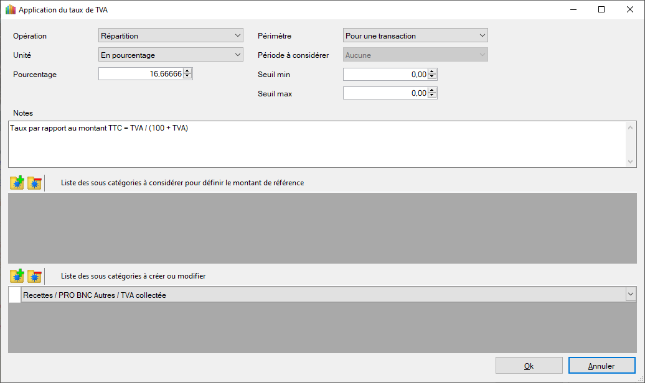Add a sub-category to the create or modify list

17,276
